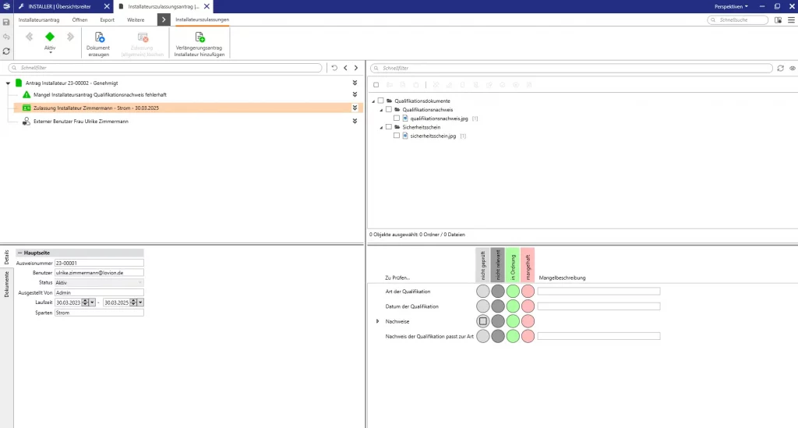Click the save icon in left sidebar
The height and width of the screenshot is (428, 798).
pos(6,23)
